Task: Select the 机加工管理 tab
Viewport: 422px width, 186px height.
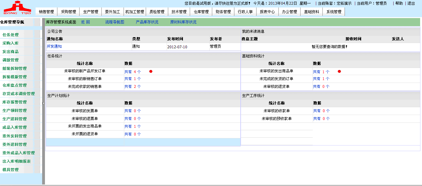Action: point(135,12)
